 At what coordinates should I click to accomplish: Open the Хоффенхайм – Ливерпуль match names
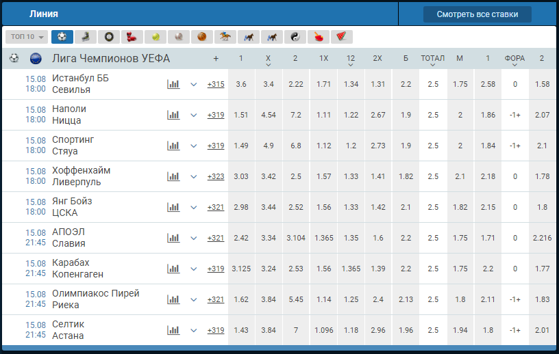(82, 176)
